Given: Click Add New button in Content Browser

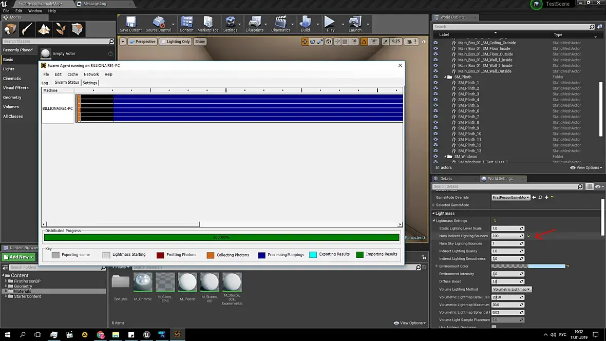Looking at the screenshot, I should [18, 257].
